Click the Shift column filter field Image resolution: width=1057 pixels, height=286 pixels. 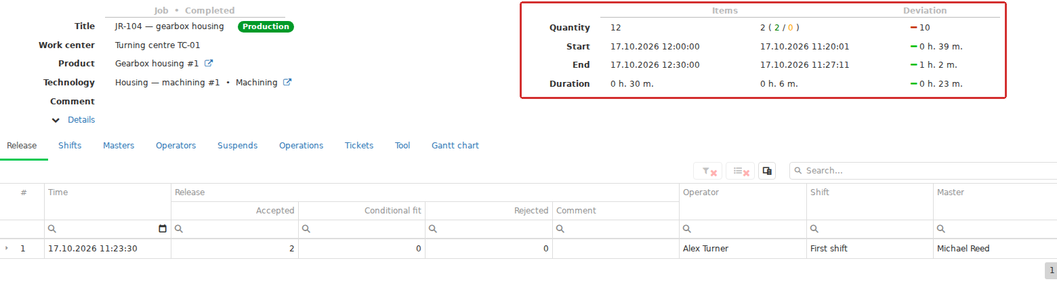tap(870, 229)
